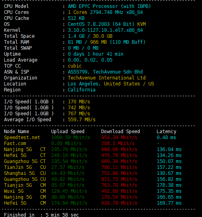The image size is (202, 217).
Task: Click the California region value
Action: (x=81, y=90)
